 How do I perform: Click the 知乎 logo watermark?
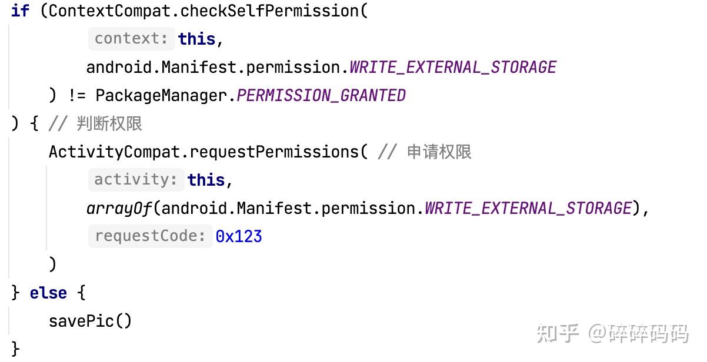pyautogui.click(x=558, y=333)
